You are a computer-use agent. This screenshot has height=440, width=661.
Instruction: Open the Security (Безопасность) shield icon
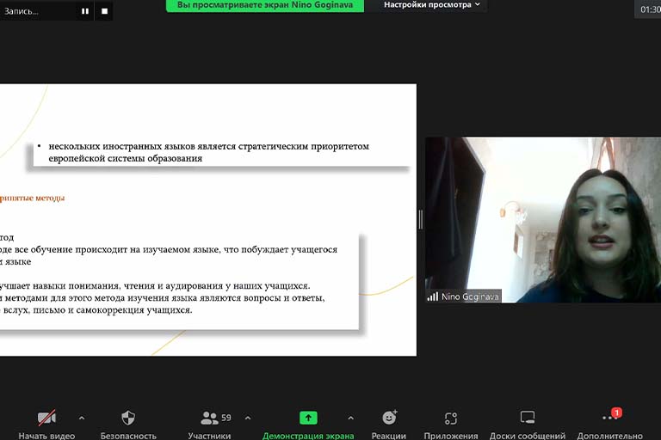[128, 419]
